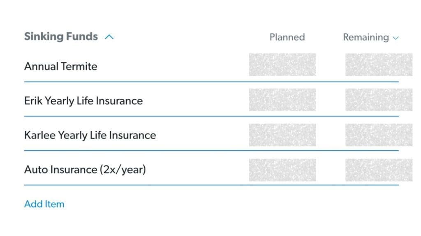Screen dimensions: 421x236
Task: Open the Auto Insurance (2x/year) item
Action: (x=85, y=169)
